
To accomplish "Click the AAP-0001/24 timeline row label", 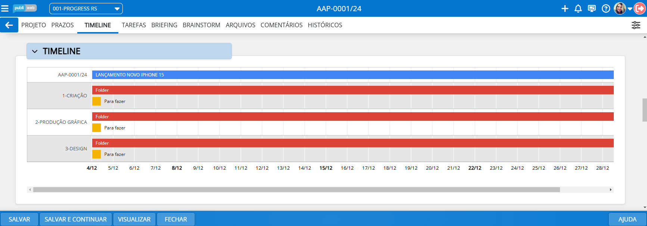I will pyautogui.click(x=72, y=75).
